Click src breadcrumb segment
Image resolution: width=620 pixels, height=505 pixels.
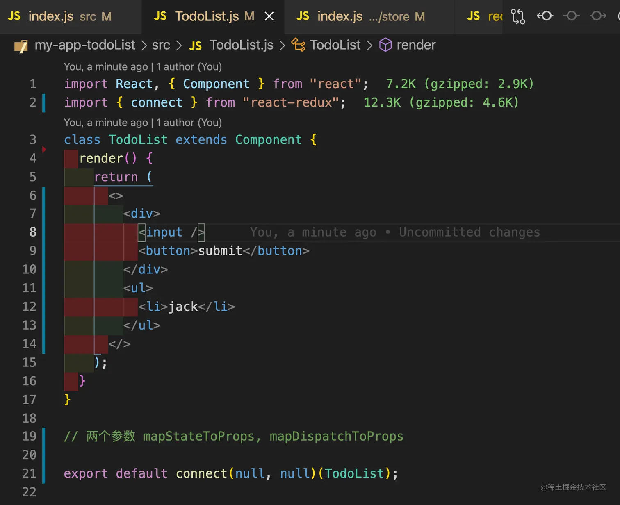tap(161, 45)
